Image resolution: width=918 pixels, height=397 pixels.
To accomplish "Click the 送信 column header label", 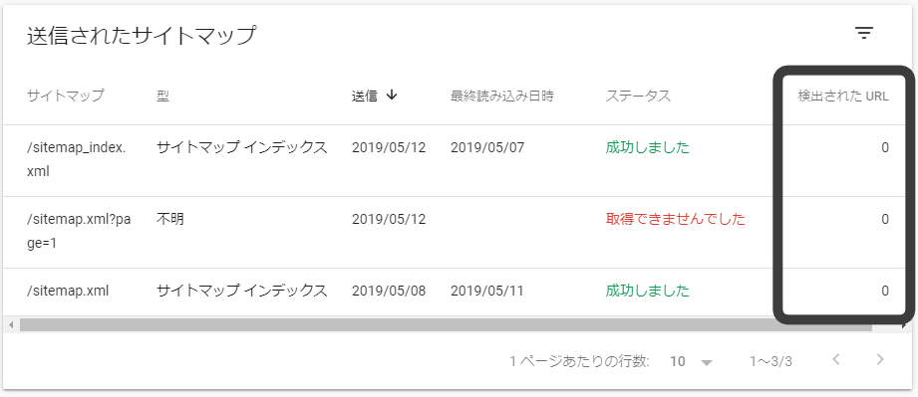I will (x=364, y=96).
